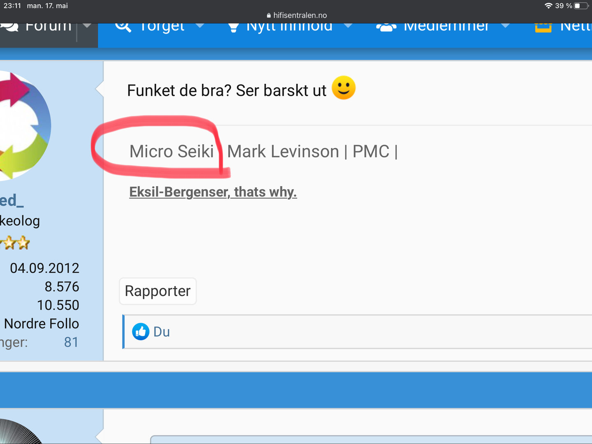Click the join date 04.09.2012

point(44,268)
